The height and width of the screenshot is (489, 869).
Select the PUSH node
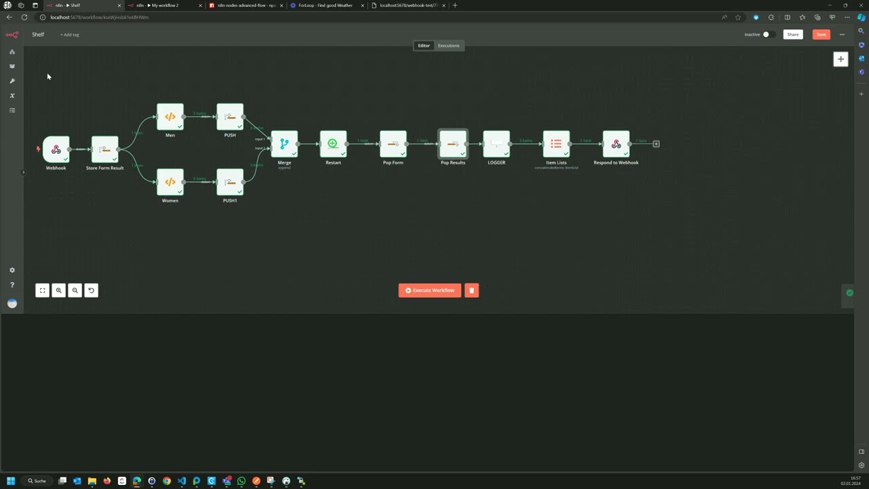[x=230, y=117]
